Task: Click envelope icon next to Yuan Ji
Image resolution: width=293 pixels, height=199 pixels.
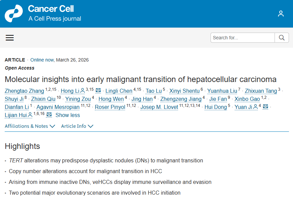Action: coord(265,107)
